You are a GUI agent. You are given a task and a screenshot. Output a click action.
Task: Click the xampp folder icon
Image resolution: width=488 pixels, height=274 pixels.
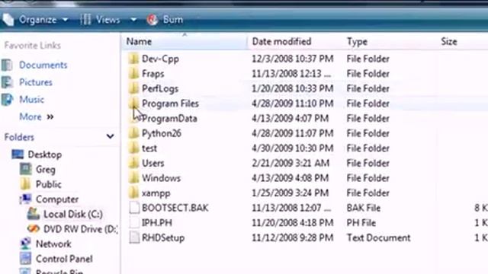point(134,193)
